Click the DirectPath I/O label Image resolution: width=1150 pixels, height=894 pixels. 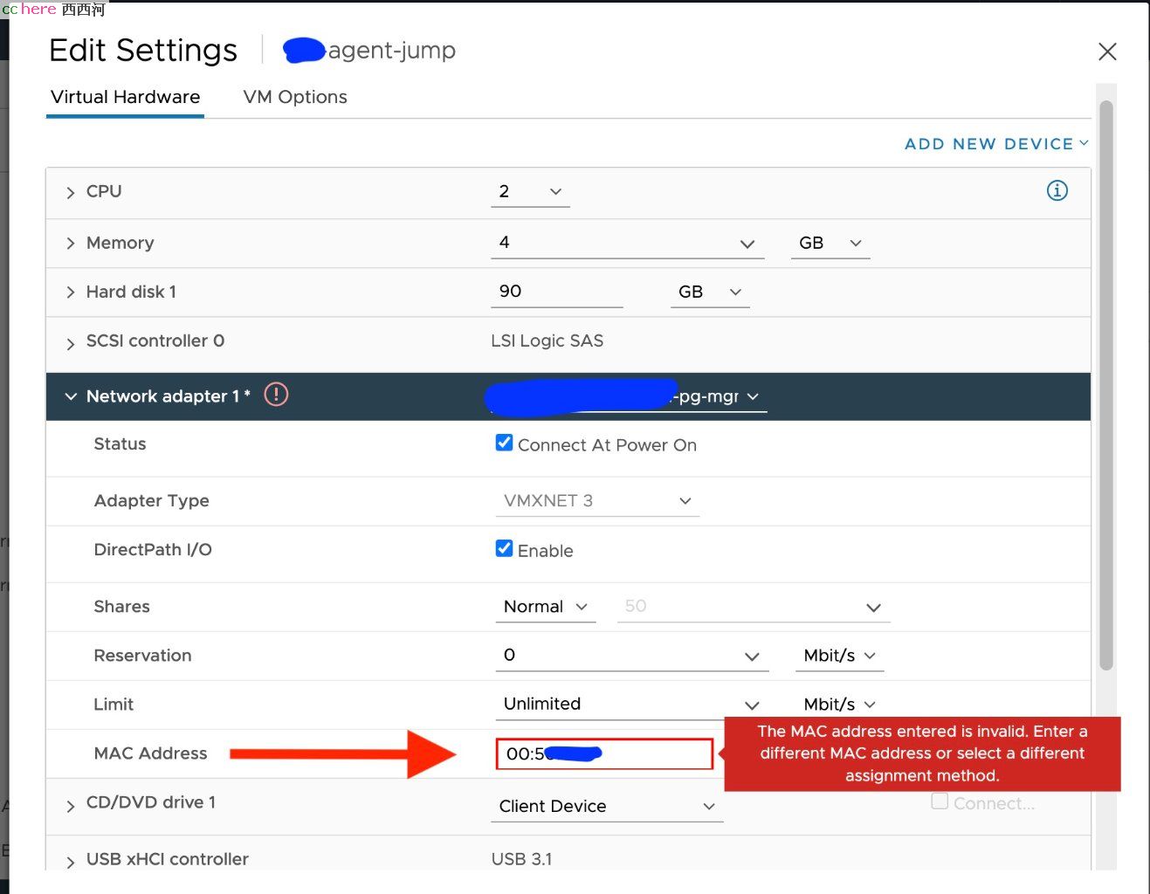(153, 550)
